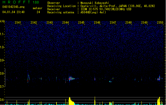The height and width of the screenshot is (105, 166).
Task: Click the yellow power spike near 2346
Action: click(95, 101)
